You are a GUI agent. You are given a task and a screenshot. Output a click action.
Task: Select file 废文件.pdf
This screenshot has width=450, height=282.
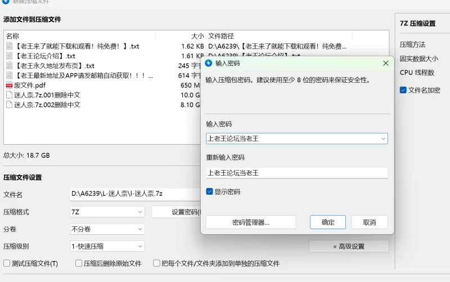(30, 86)
